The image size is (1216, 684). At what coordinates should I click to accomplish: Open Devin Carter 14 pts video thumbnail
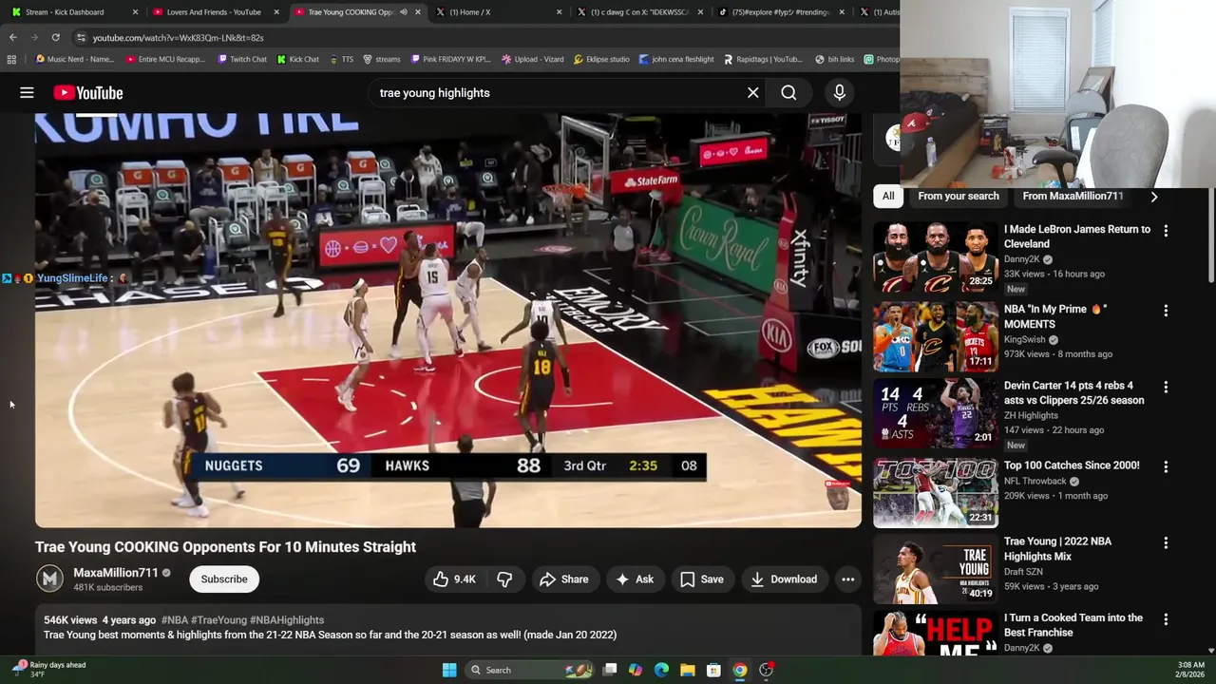click(x=936, y=413)
